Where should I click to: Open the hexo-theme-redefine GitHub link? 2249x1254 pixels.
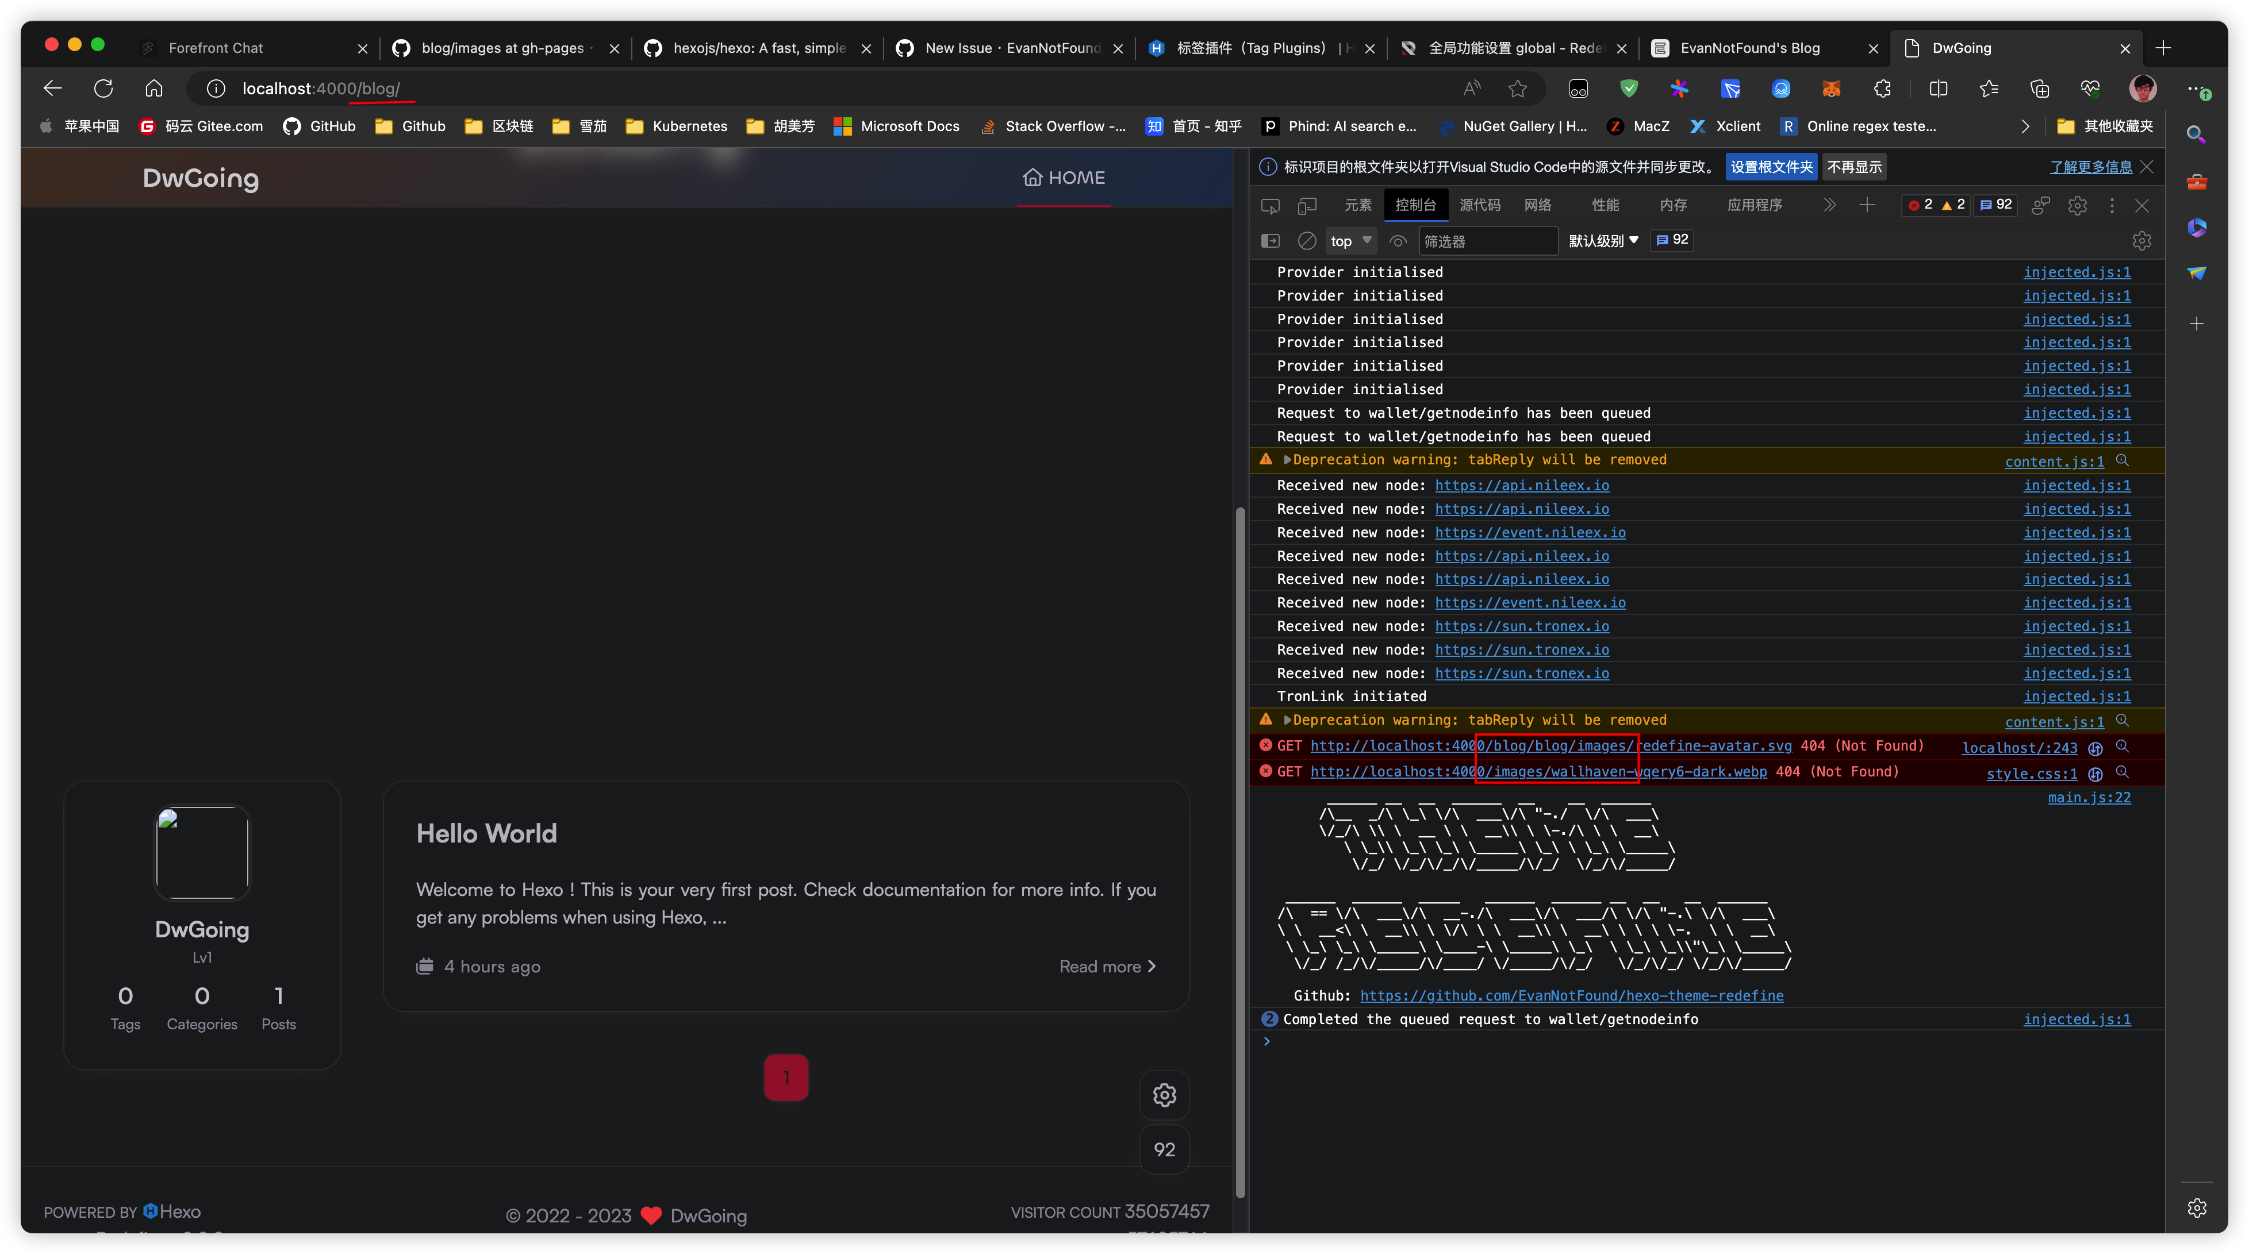click(x=1572, y=996)
